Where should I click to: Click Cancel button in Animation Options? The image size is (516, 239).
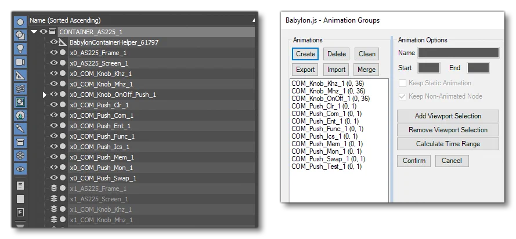coord(452,161)
